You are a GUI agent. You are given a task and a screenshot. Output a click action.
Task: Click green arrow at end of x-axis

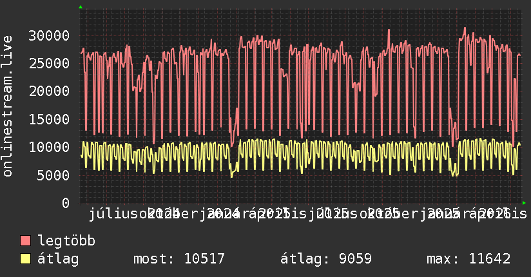(524, 203)
